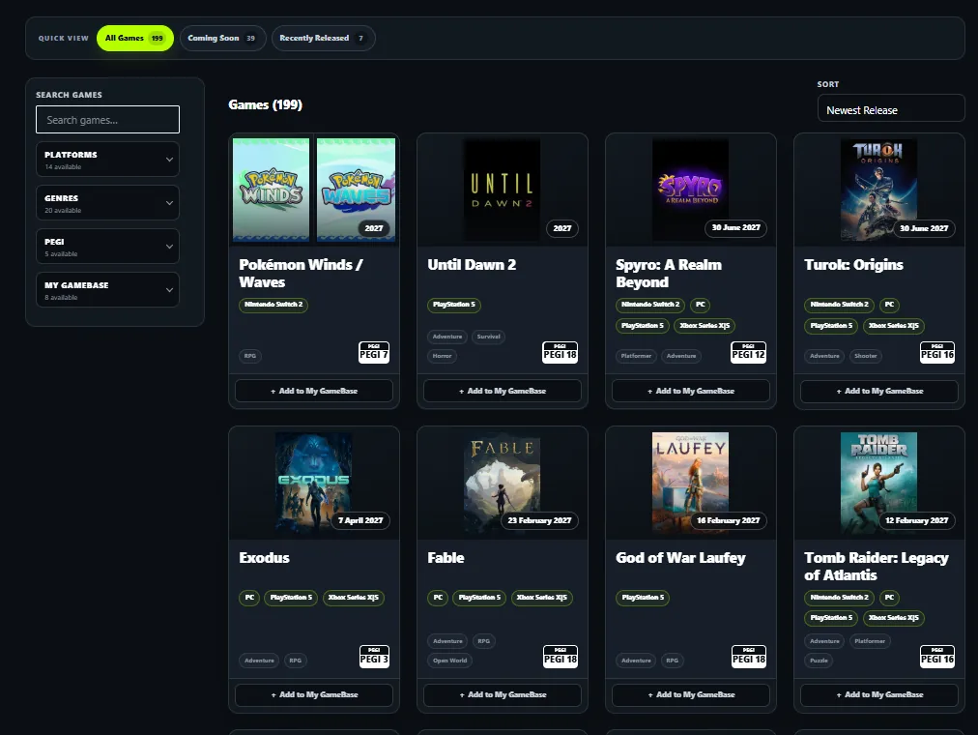
Task: Click the Turok: Origins title
Action: tap(853, 265)
